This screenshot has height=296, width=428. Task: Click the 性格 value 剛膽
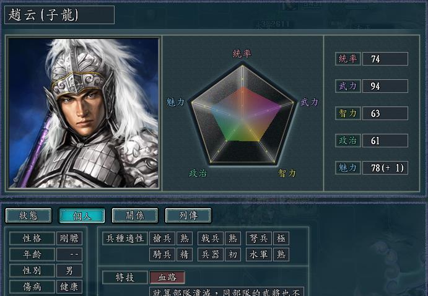(x=69, y=238)
